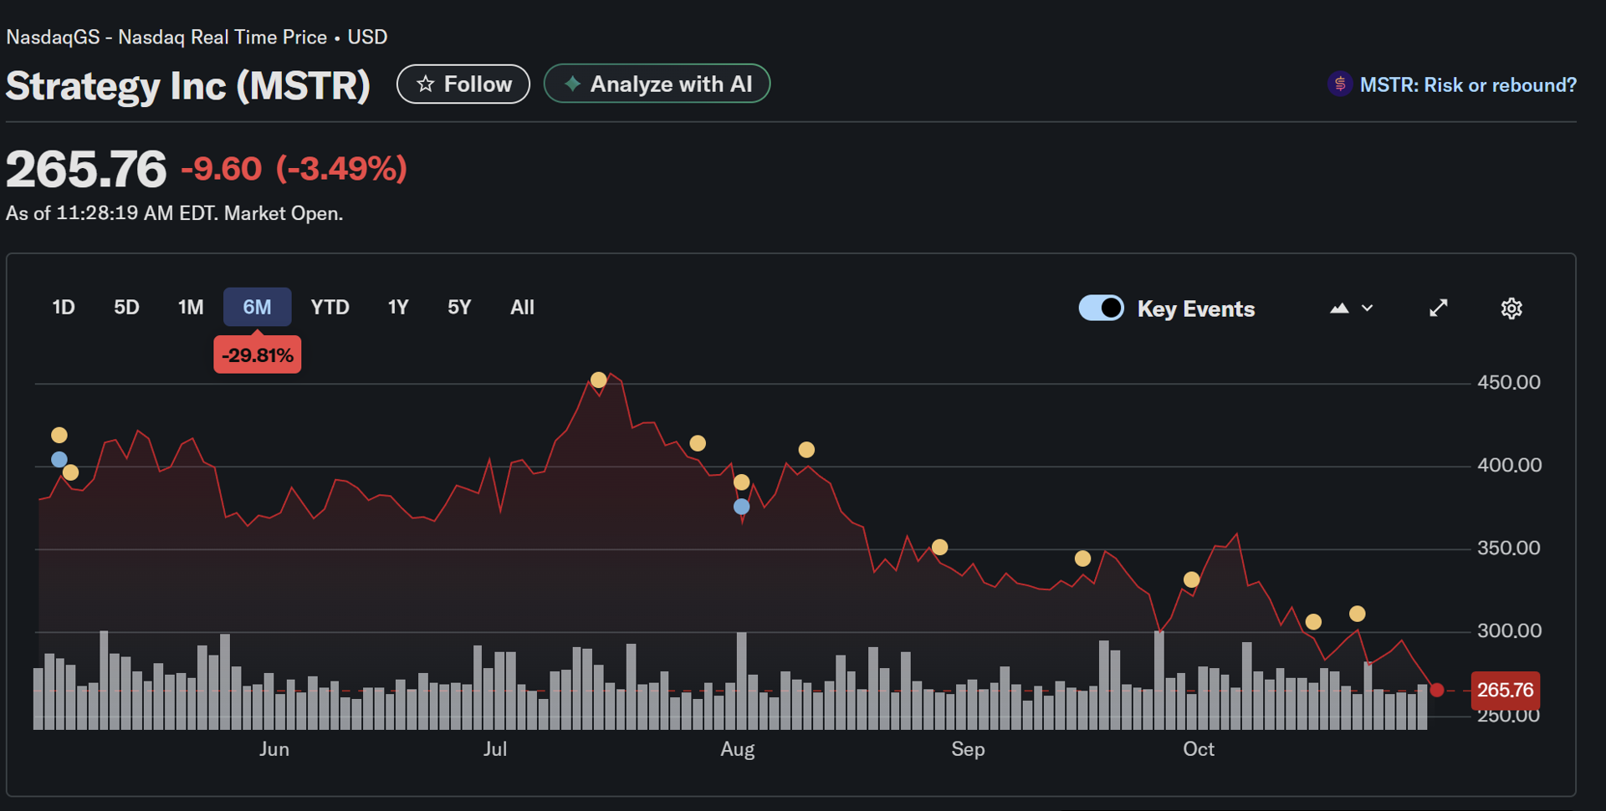Choose the 1Y range tab
The image size is (1606, 811).
click(398, 308)
